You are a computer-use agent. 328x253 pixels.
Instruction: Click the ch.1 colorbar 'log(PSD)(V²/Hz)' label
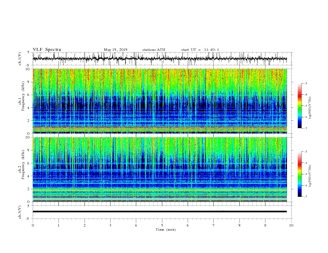[310, 108]
